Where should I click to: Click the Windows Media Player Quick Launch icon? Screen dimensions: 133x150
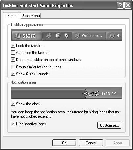point(66,36)
